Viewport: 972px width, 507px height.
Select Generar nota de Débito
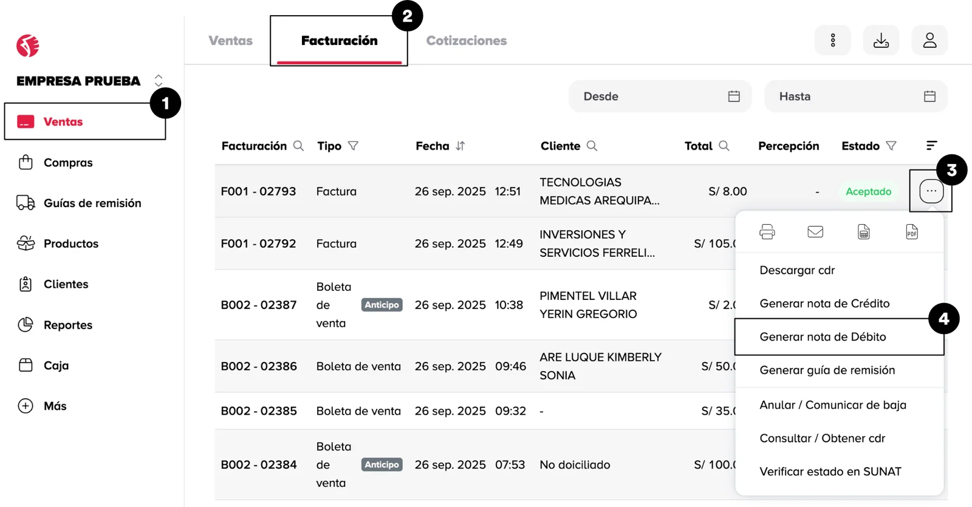click(x=823, y=337)
